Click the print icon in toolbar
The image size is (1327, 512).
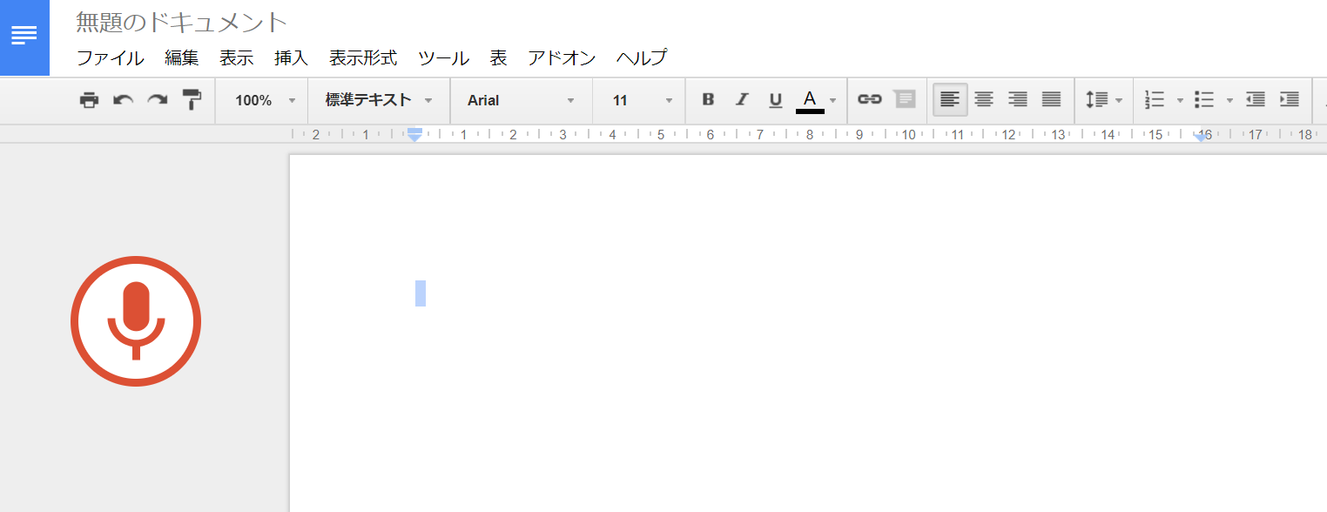pos(89,100)
